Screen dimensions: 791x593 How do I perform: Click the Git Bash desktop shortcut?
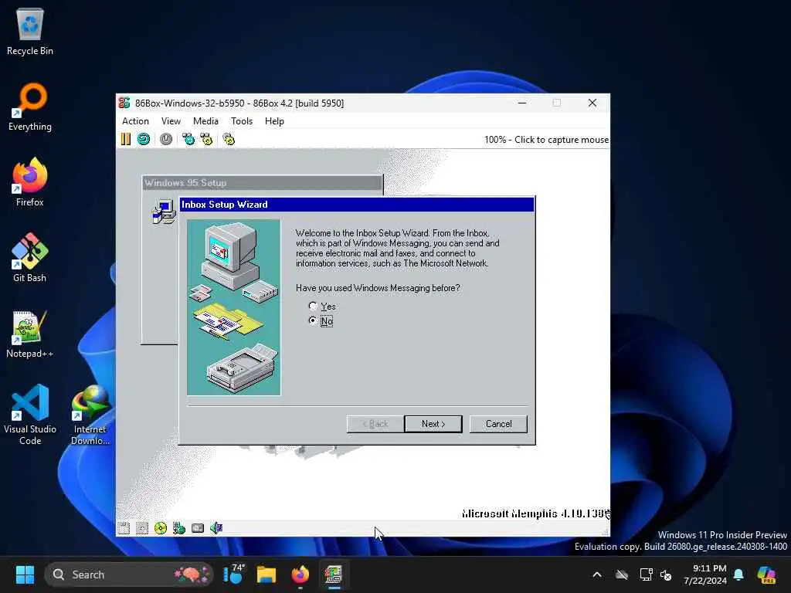pyautogui.click(x=30, y=258)
